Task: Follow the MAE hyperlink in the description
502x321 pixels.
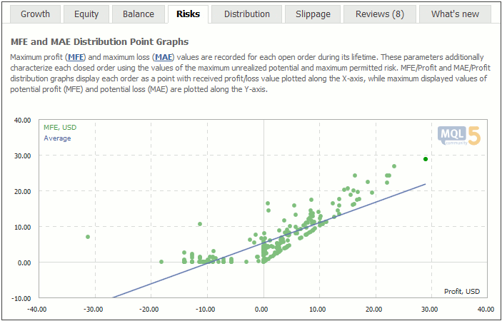Action: [x=164, y=58]
